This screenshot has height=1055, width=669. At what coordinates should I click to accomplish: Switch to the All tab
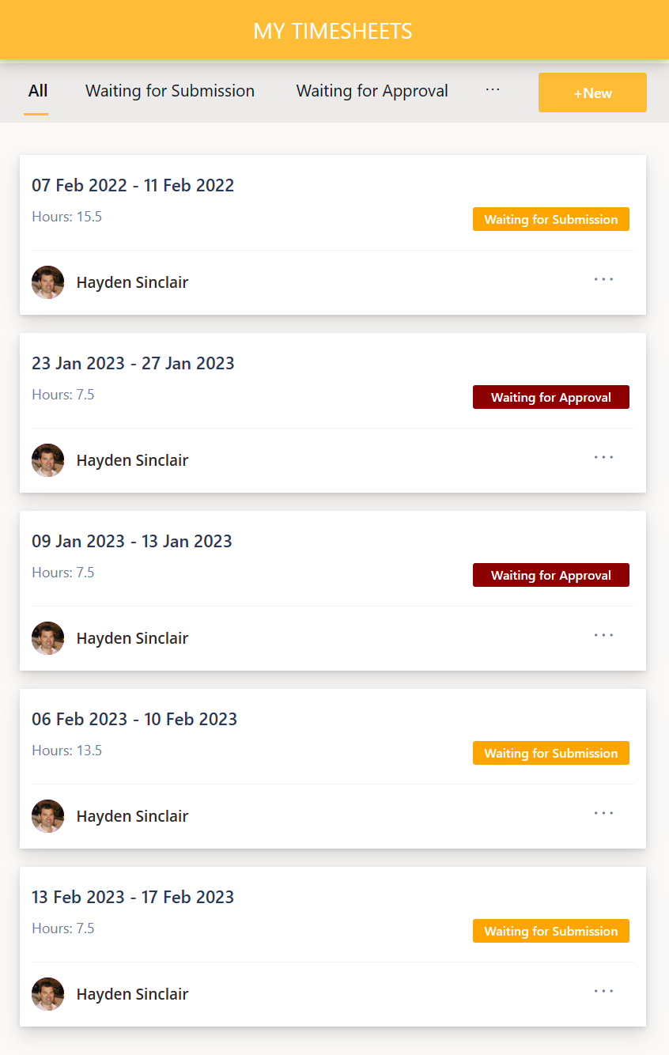[x=37, y=91]
